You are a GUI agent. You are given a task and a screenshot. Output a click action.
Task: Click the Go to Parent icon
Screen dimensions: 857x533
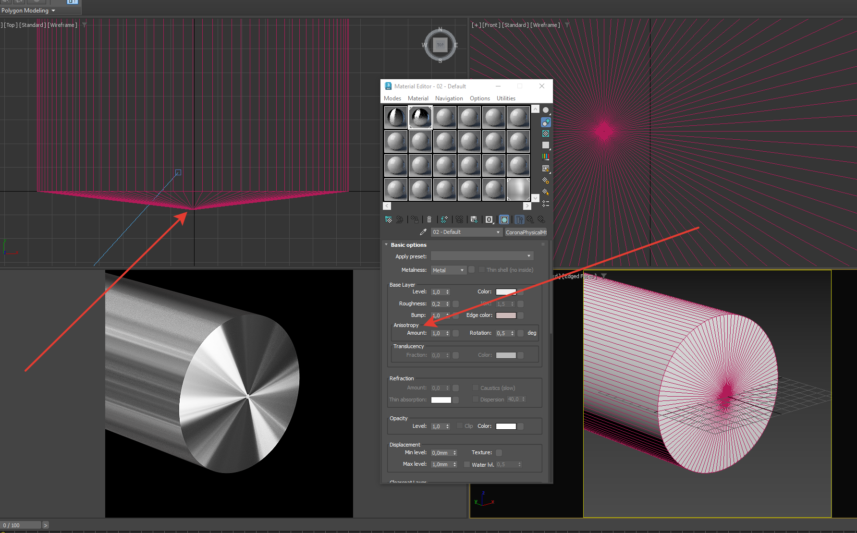point(530,219)
